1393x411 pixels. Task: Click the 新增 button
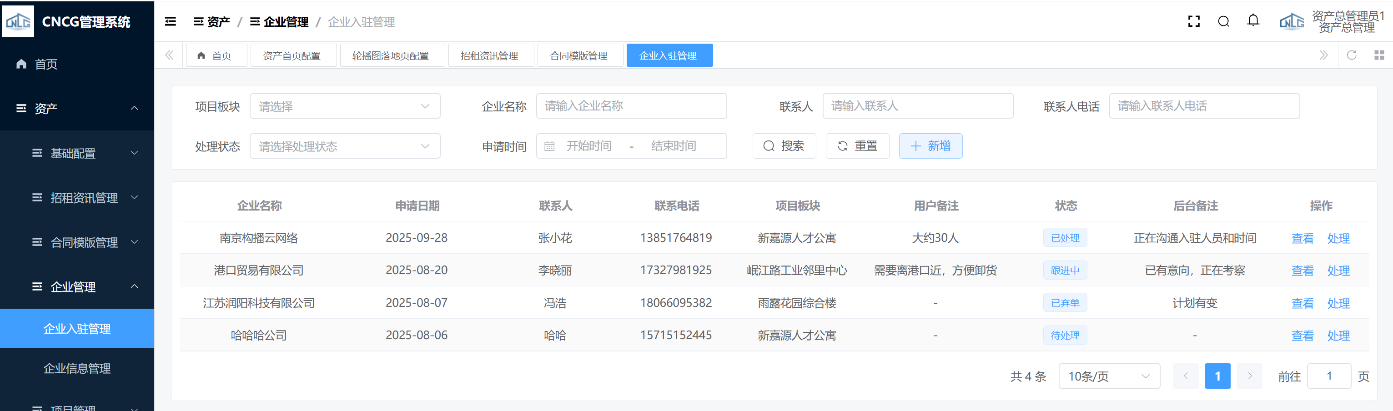point(930,146)
